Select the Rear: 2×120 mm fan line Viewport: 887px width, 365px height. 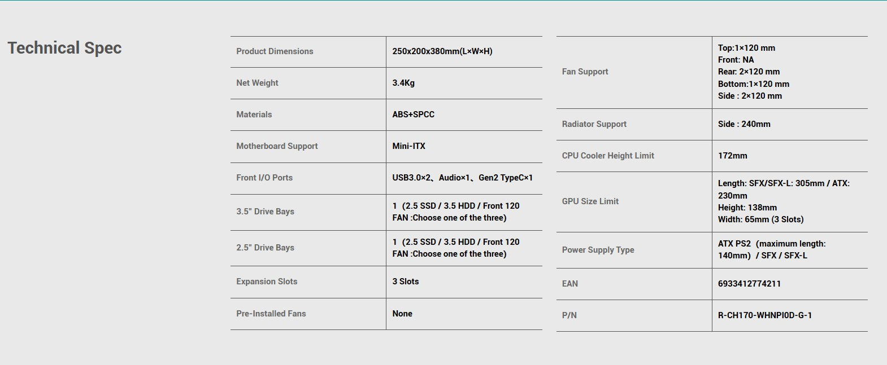point(749,72)
